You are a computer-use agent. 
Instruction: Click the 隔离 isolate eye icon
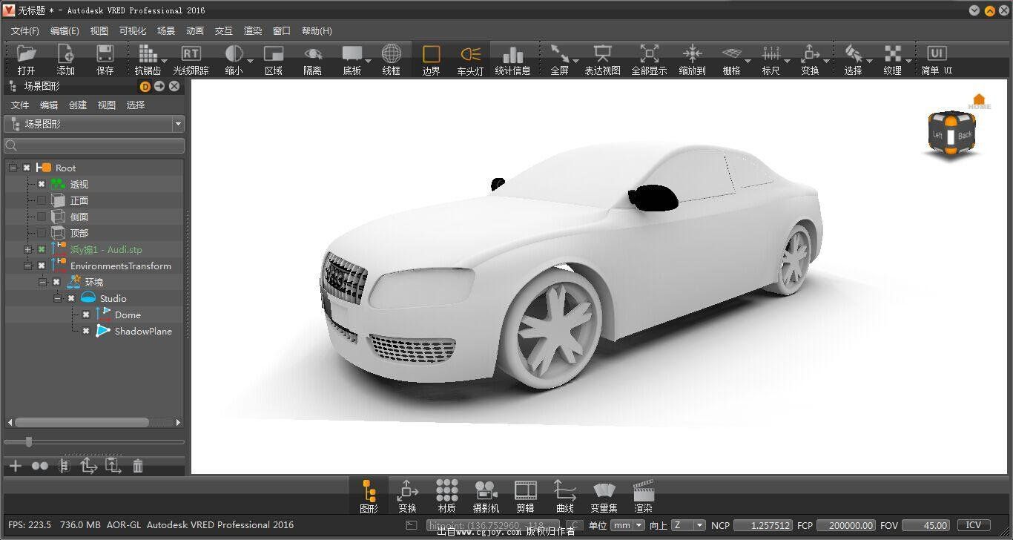(x=313, y=53)
